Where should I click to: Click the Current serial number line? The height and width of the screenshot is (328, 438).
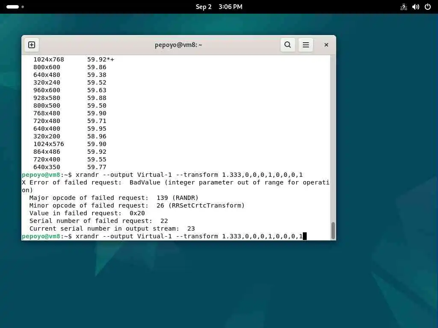[x=112, y=229]
